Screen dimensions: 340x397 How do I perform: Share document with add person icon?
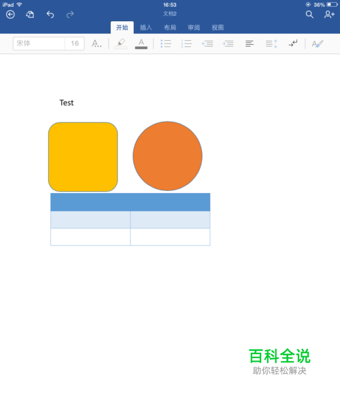click(x=329, y=14)
